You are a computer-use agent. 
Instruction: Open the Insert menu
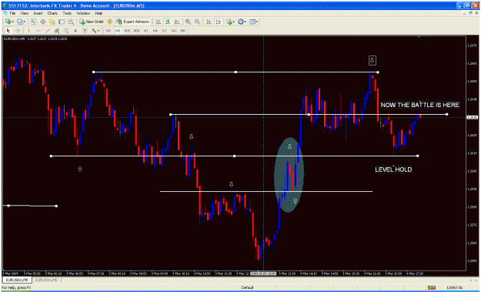38,13
